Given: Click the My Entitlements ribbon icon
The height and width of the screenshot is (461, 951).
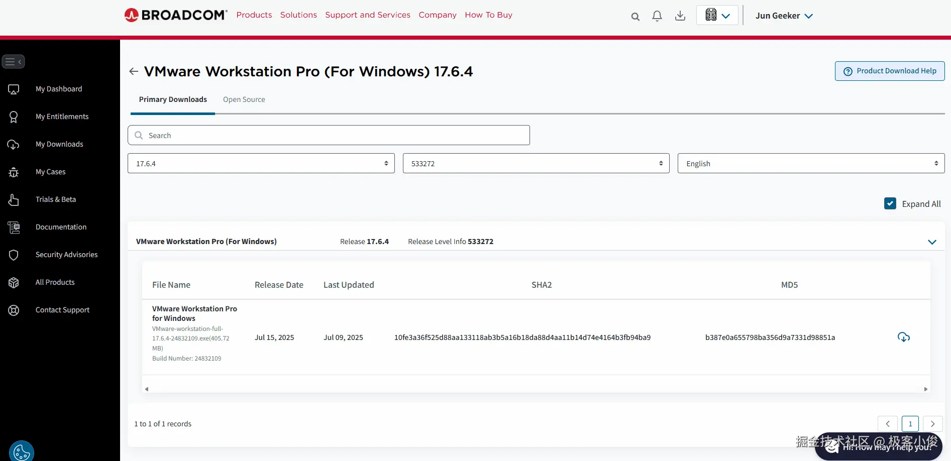Looking at the screenshot, I should 14,117.
